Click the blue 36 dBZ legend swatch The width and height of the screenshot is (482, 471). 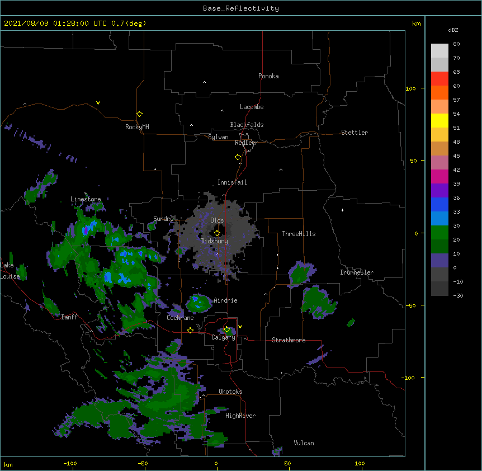click(440, 204)
